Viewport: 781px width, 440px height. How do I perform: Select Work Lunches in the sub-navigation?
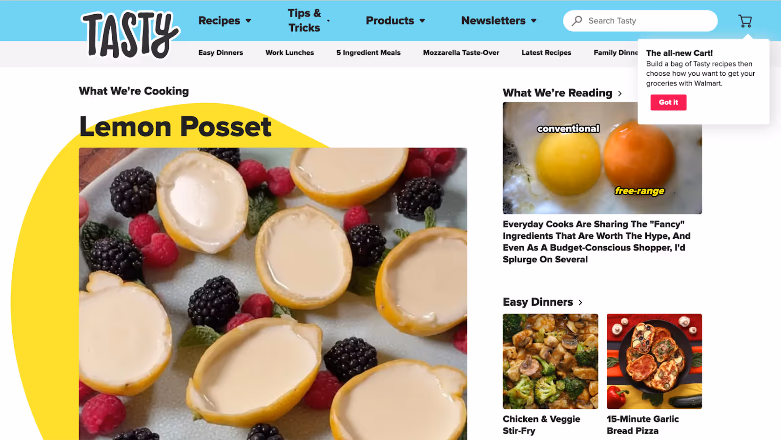pyautogui.click(x=289, y=53)
